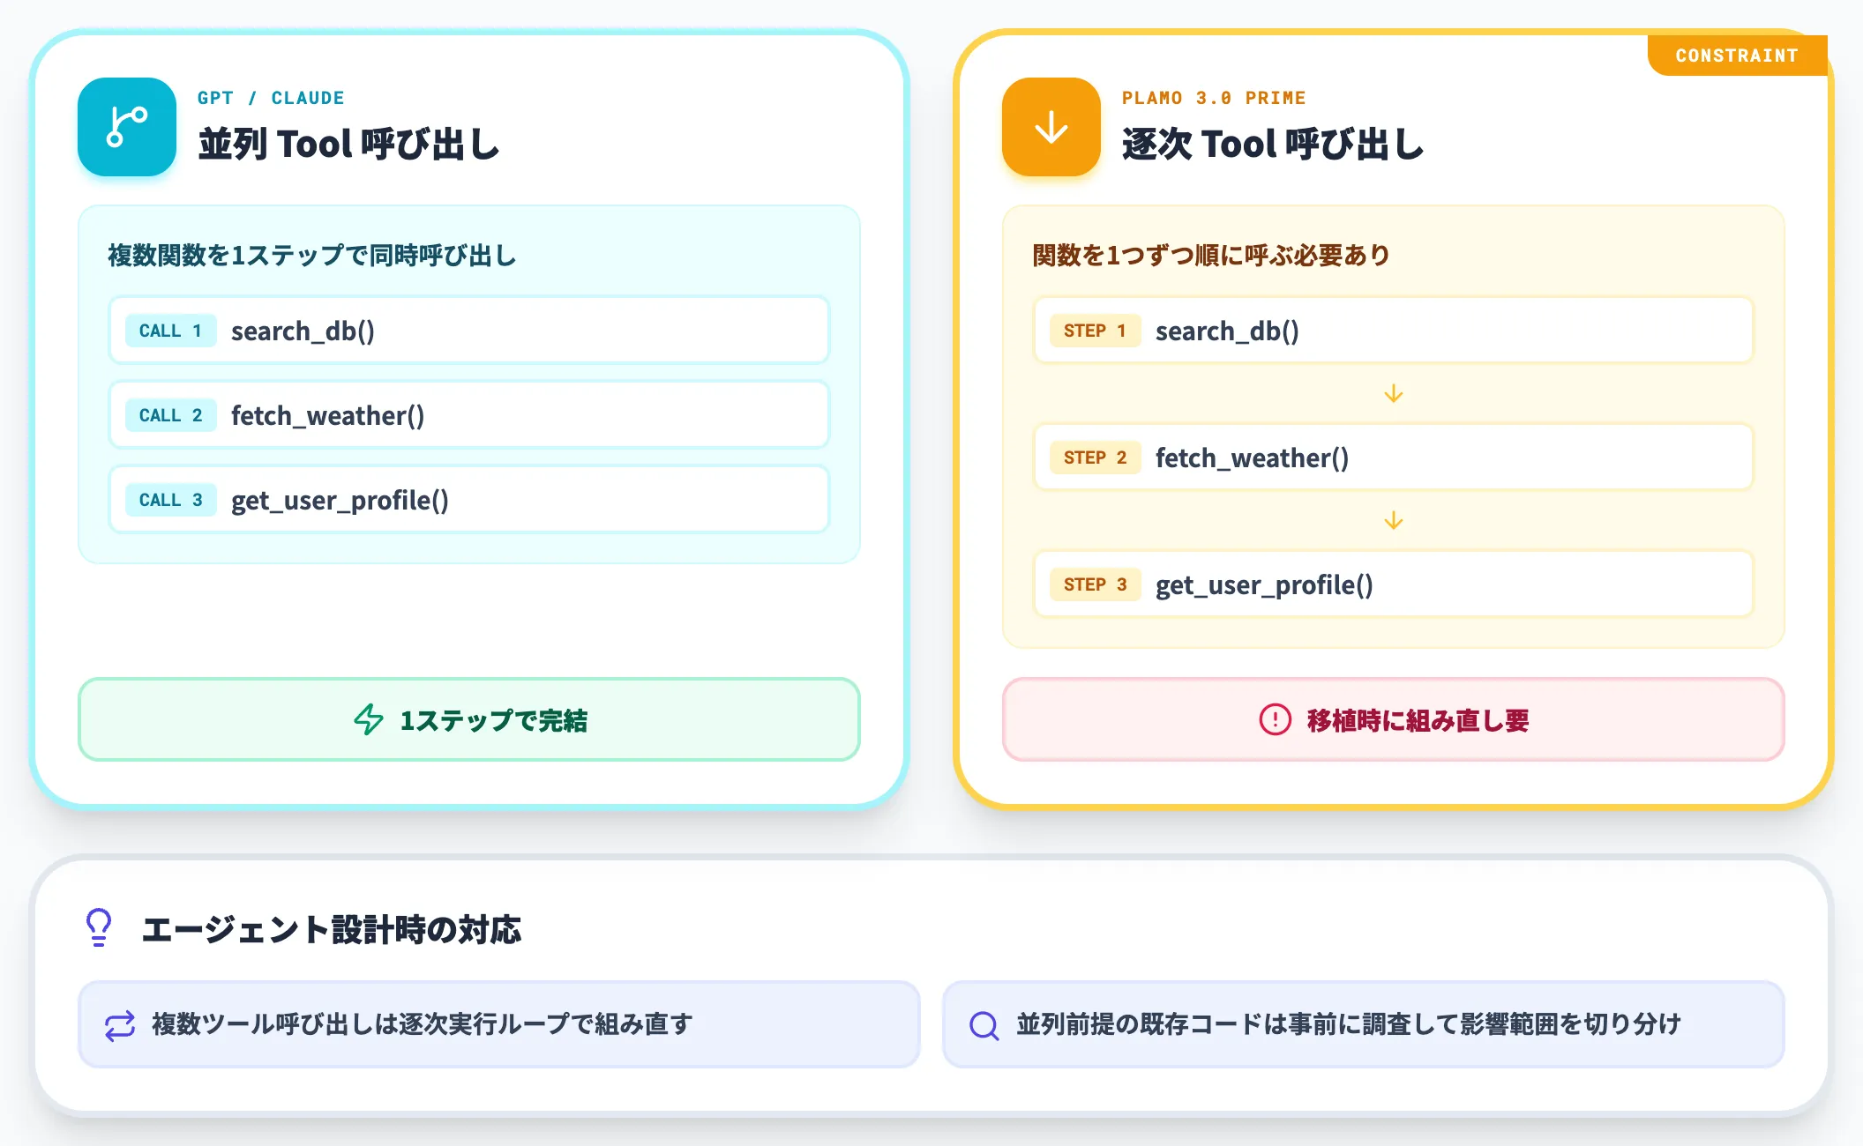1863x1146 pixels.
Task: Click the GPT / CLAUDE label
Action: pos(271,98)
